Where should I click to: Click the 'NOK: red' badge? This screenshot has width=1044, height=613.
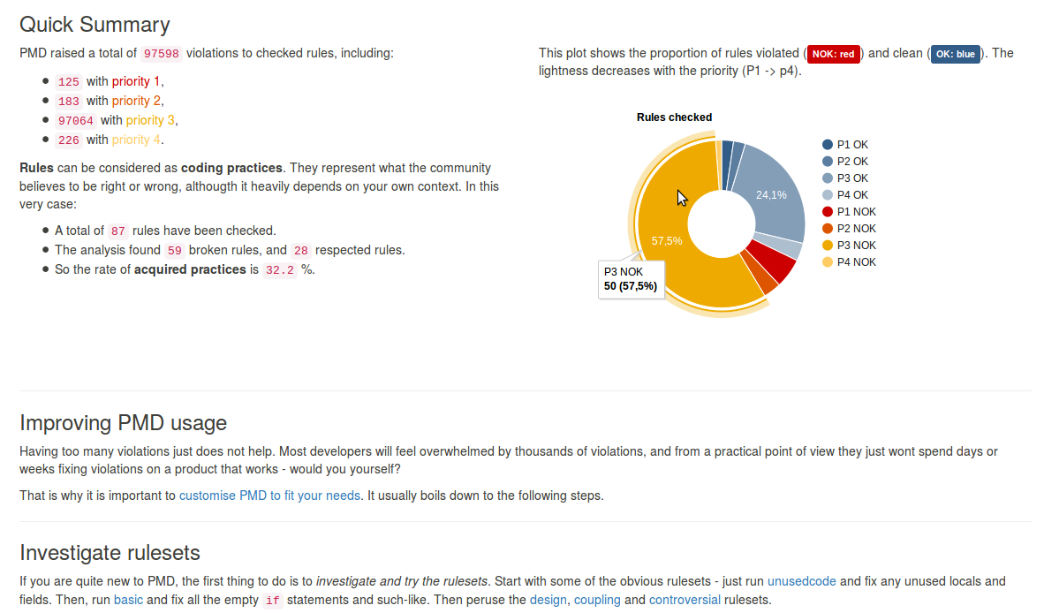click(x=835, y=54)
